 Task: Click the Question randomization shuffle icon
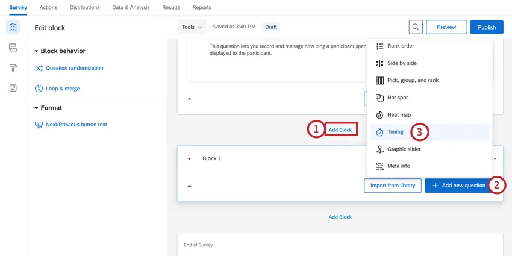point(39,68)
